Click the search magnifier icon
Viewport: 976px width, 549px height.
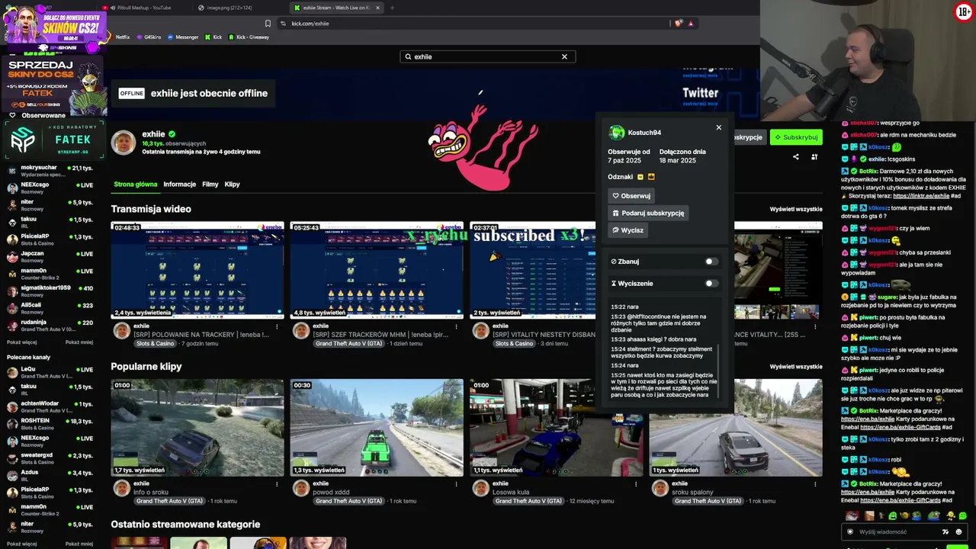(x=408, y=56)
